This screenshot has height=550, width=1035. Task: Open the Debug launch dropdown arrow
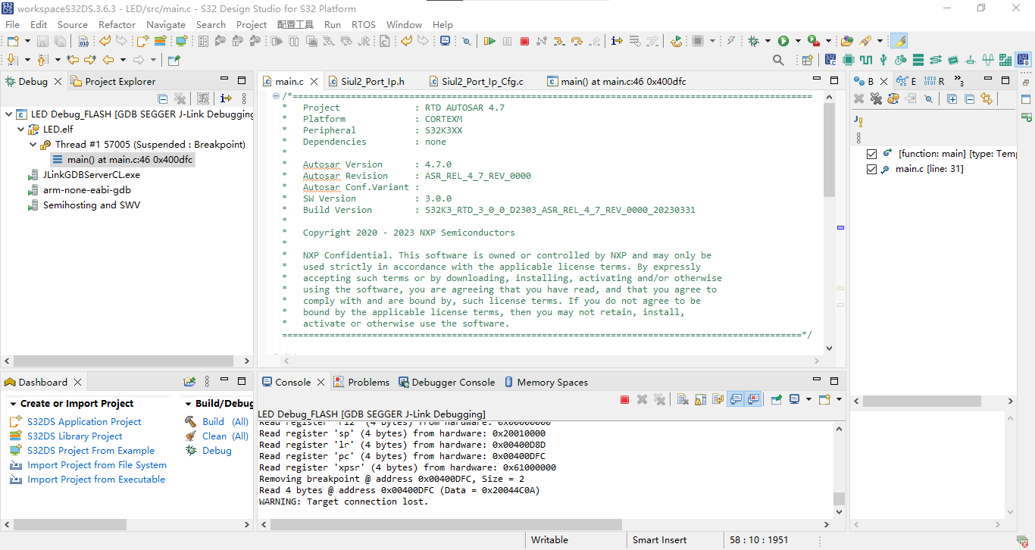(768, 41)
